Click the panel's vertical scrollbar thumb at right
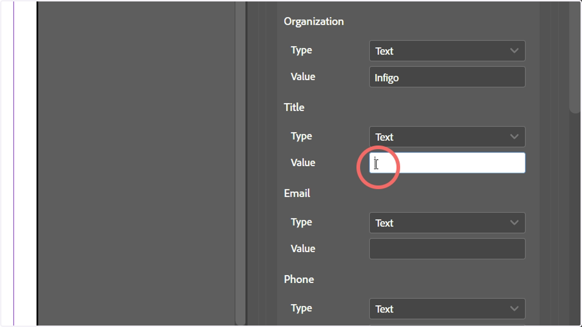The height and width of the screenshot is (327, 582). click(574, 57)
